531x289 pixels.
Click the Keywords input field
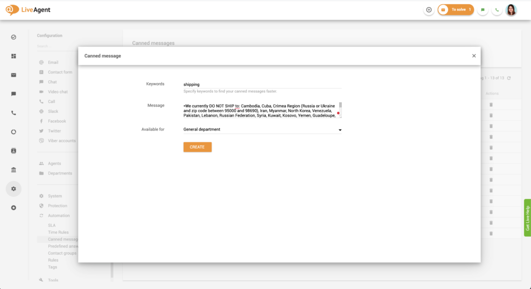coord(262,84)
